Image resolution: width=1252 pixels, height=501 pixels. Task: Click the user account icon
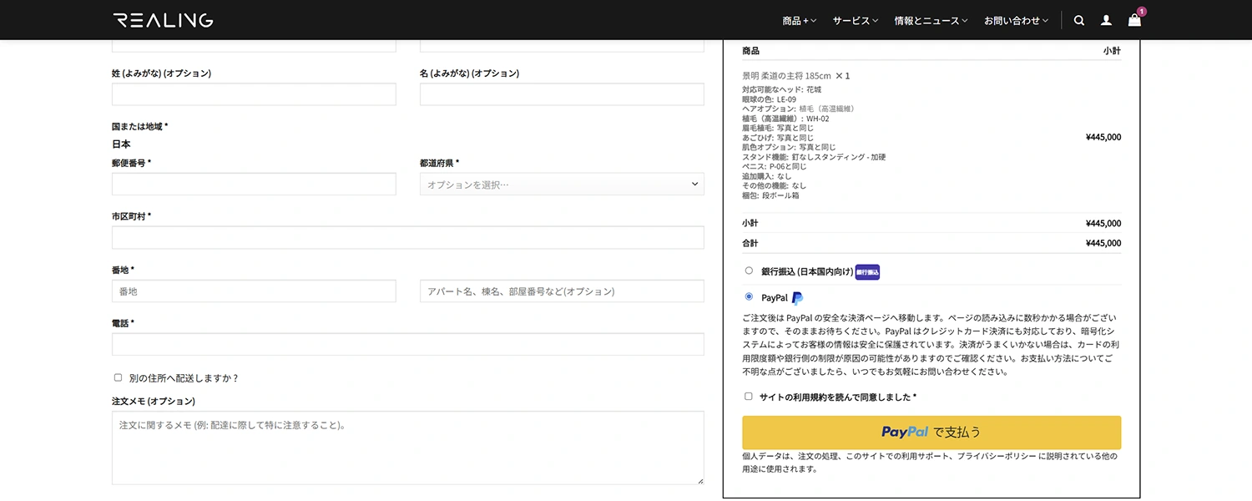click(1107, 20)
